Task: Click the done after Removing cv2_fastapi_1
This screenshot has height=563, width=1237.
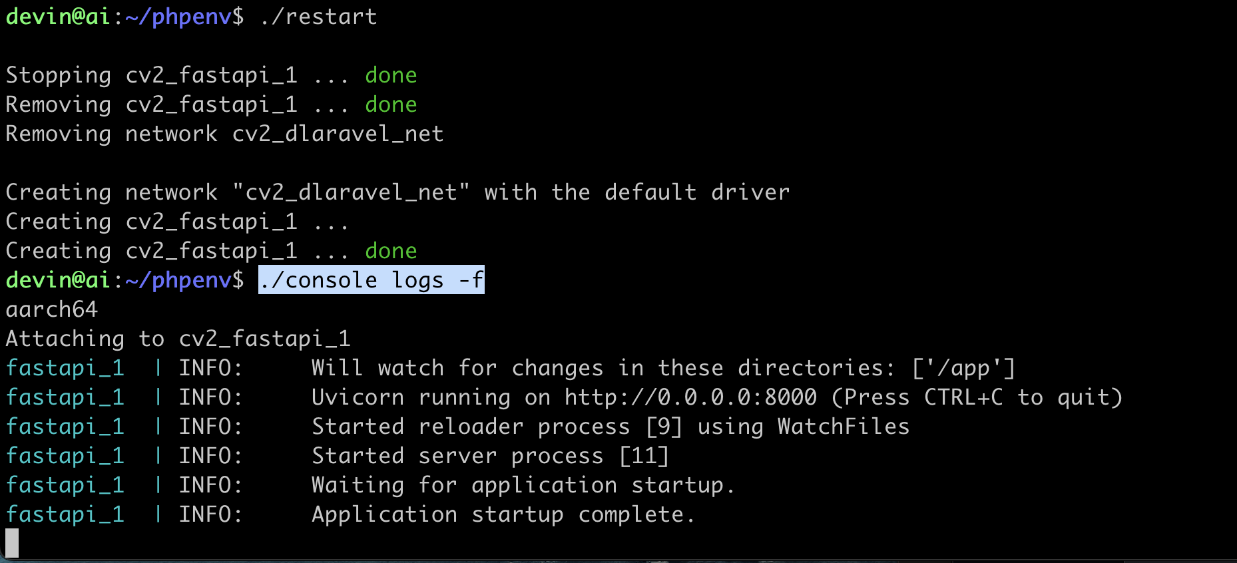Action: coord(391,104)
